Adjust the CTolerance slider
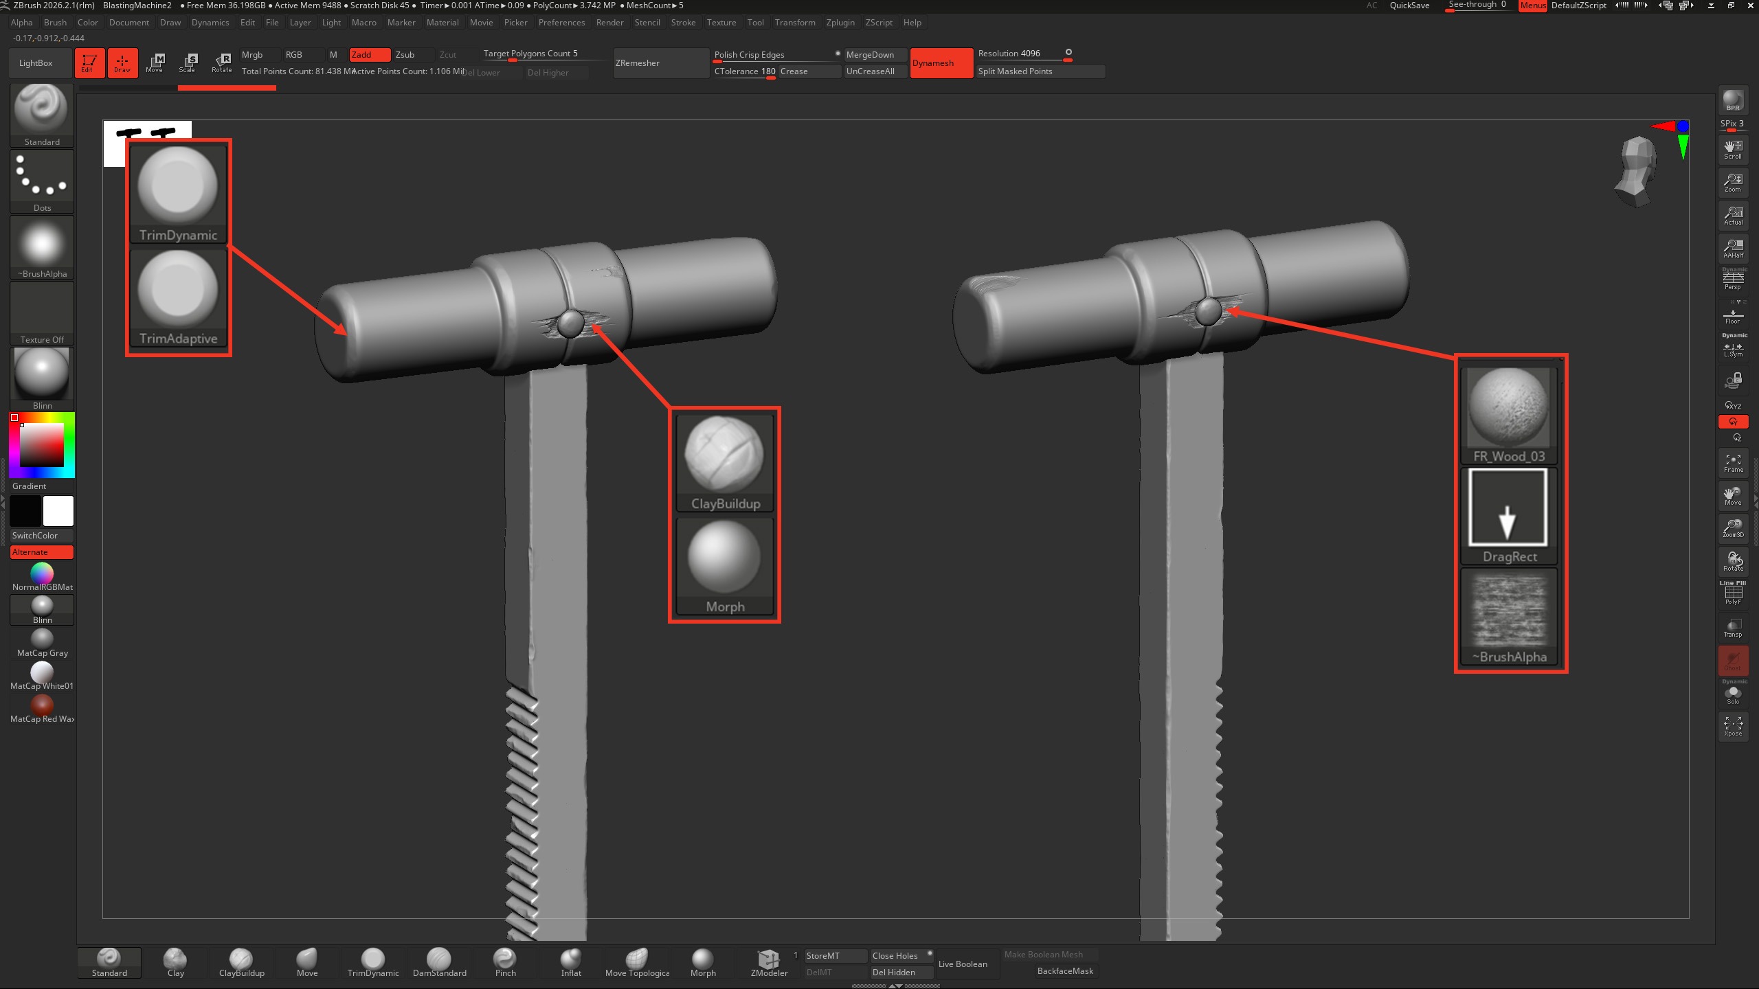Image resolution: width=1759 pixels, height=989 pixels. [745, 71]
